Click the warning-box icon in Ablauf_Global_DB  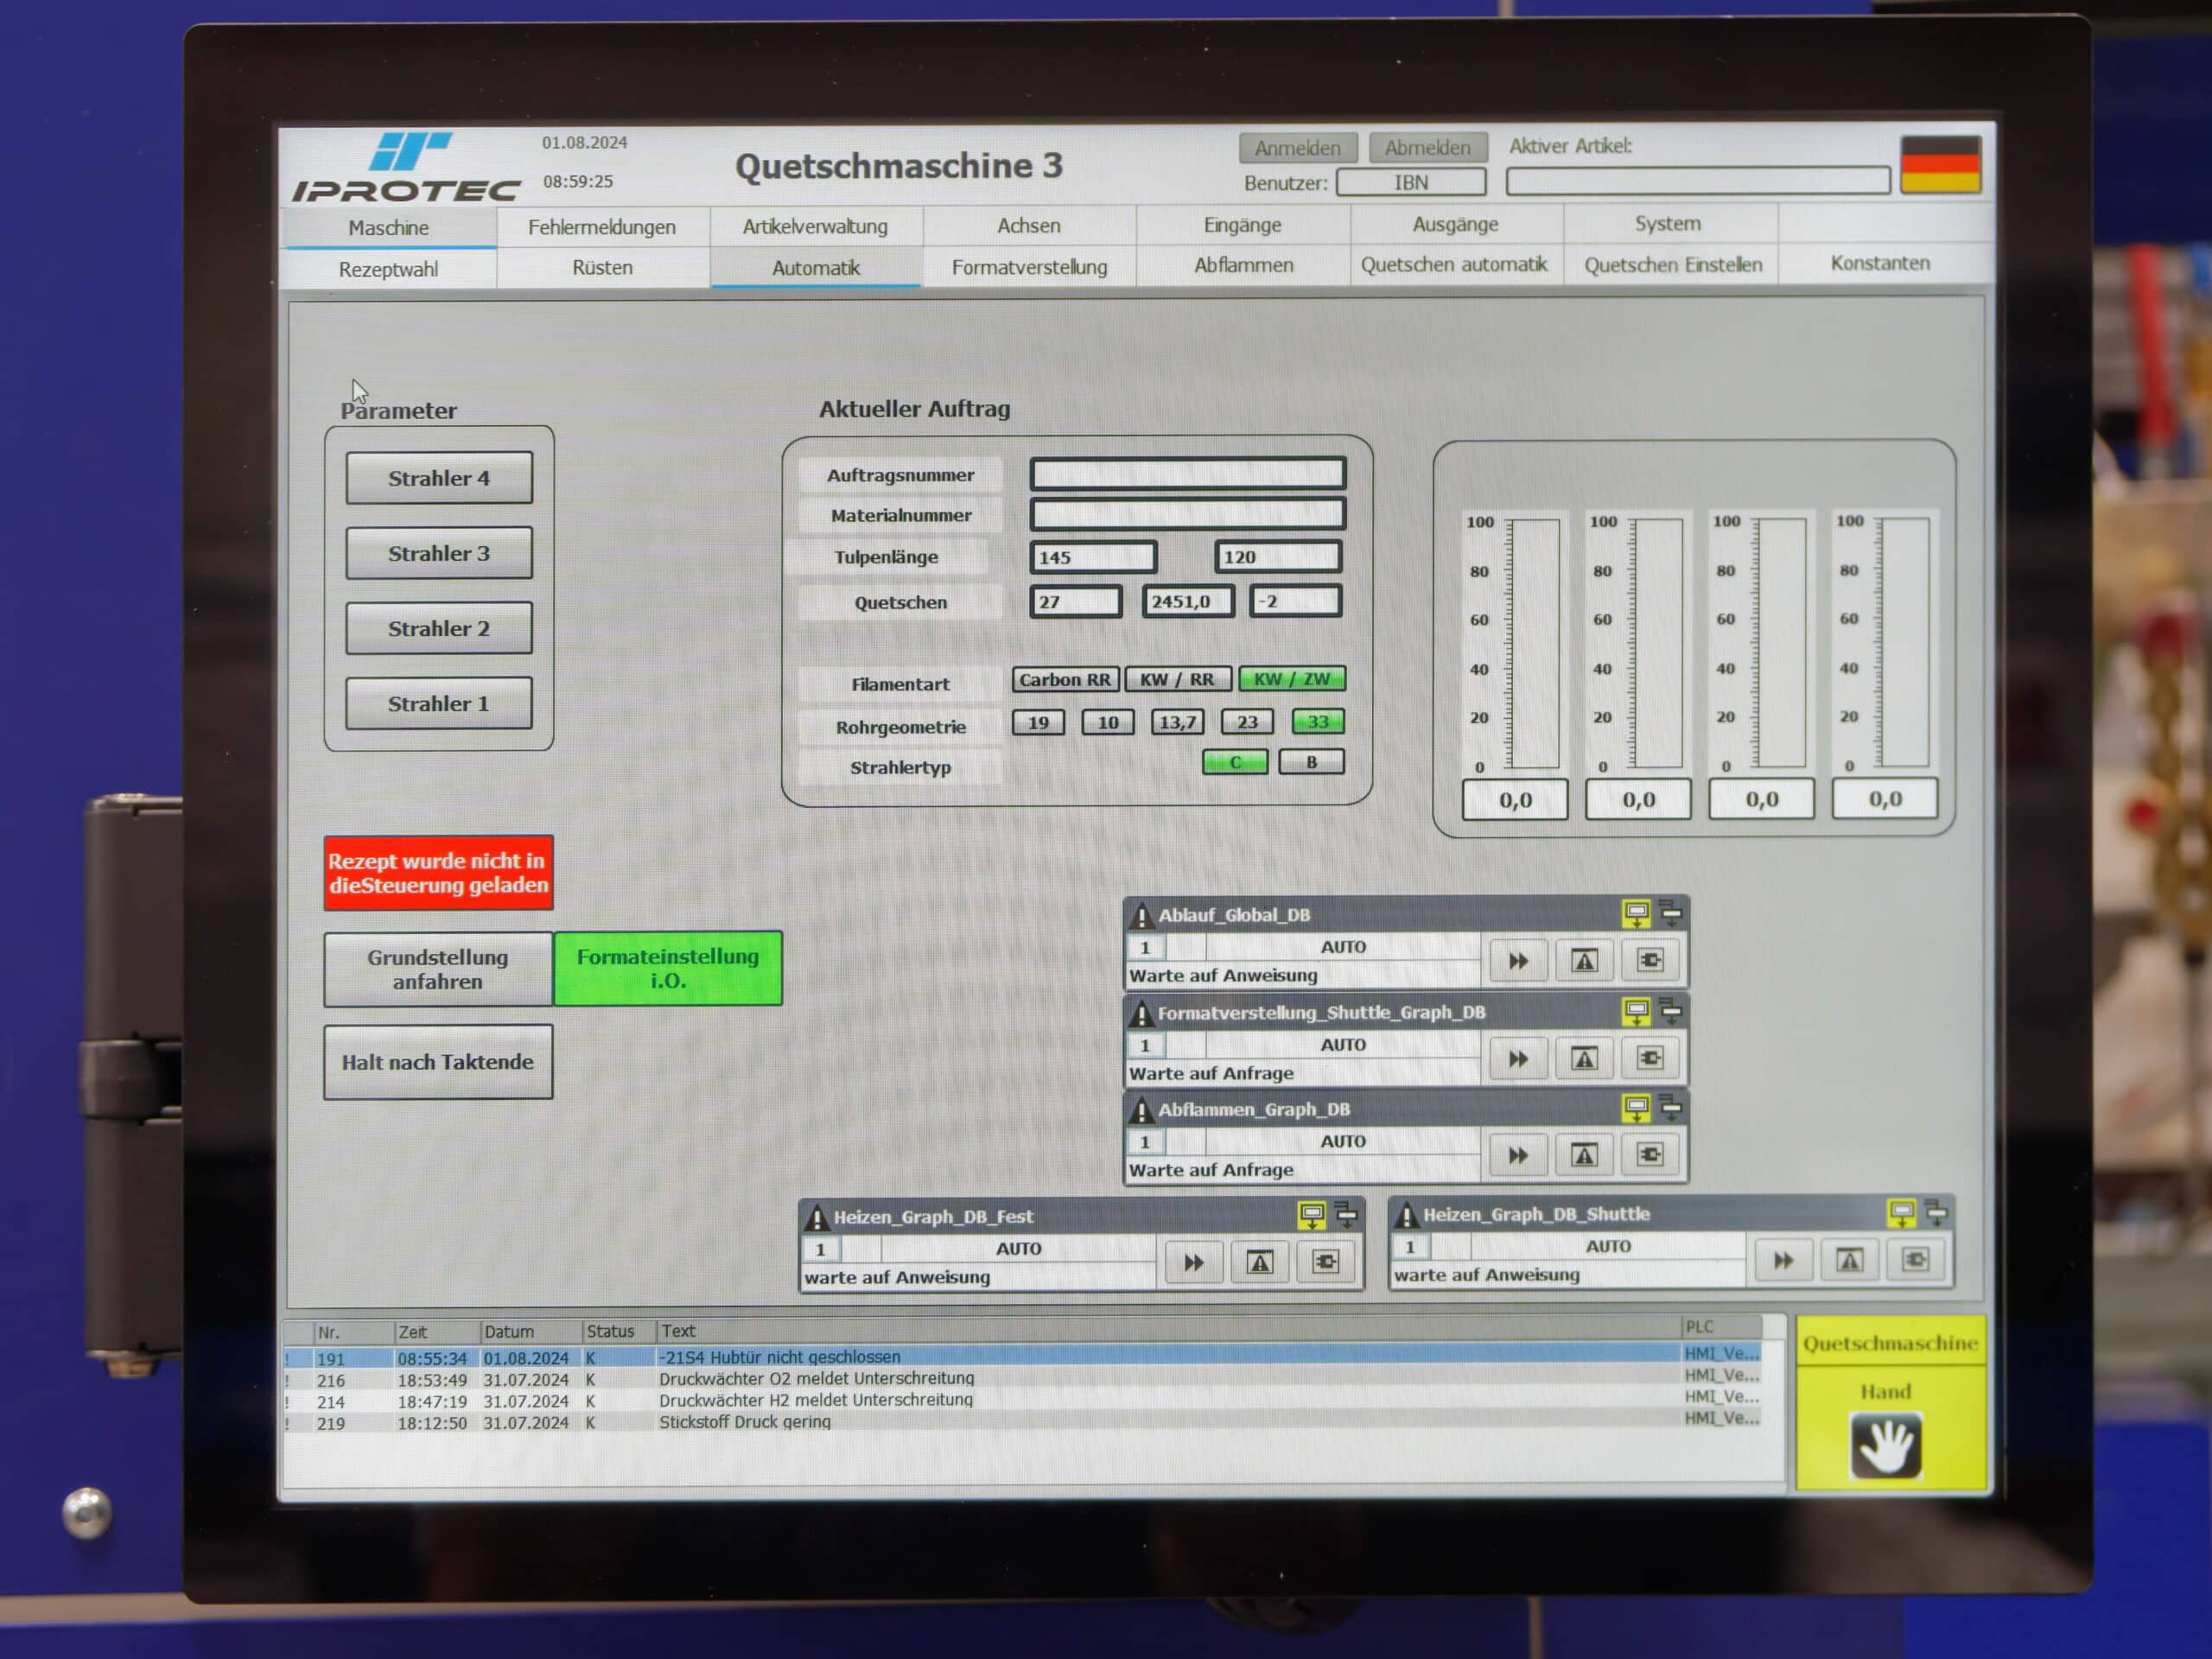(x=1584, y=961)
